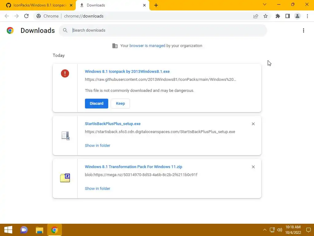Close the IconPacks GitHub tab
The width and height of the screenshot is (314, 236).
[x=71, y=5]
